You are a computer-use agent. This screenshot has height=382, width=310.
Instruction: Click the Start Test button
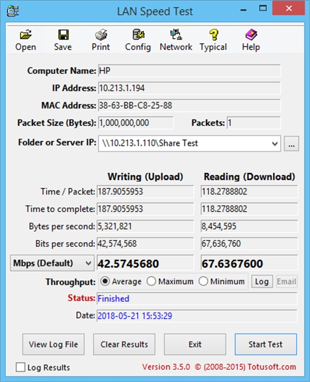[x=266, y=344]
